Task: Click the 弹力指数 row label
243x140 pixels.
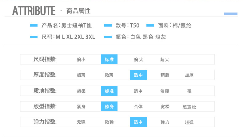Action: (x=45, y=122)
